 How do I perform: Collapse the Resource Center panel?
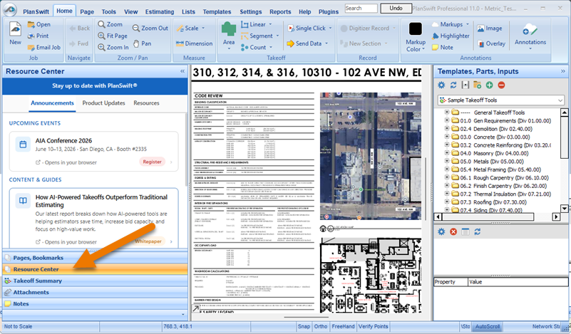(x=182, y=71)
